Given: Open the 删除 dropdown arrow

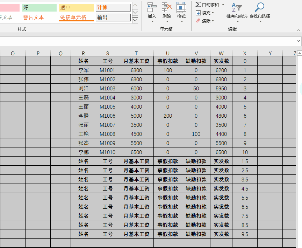Looking at the screenshot, I should 167,22.
